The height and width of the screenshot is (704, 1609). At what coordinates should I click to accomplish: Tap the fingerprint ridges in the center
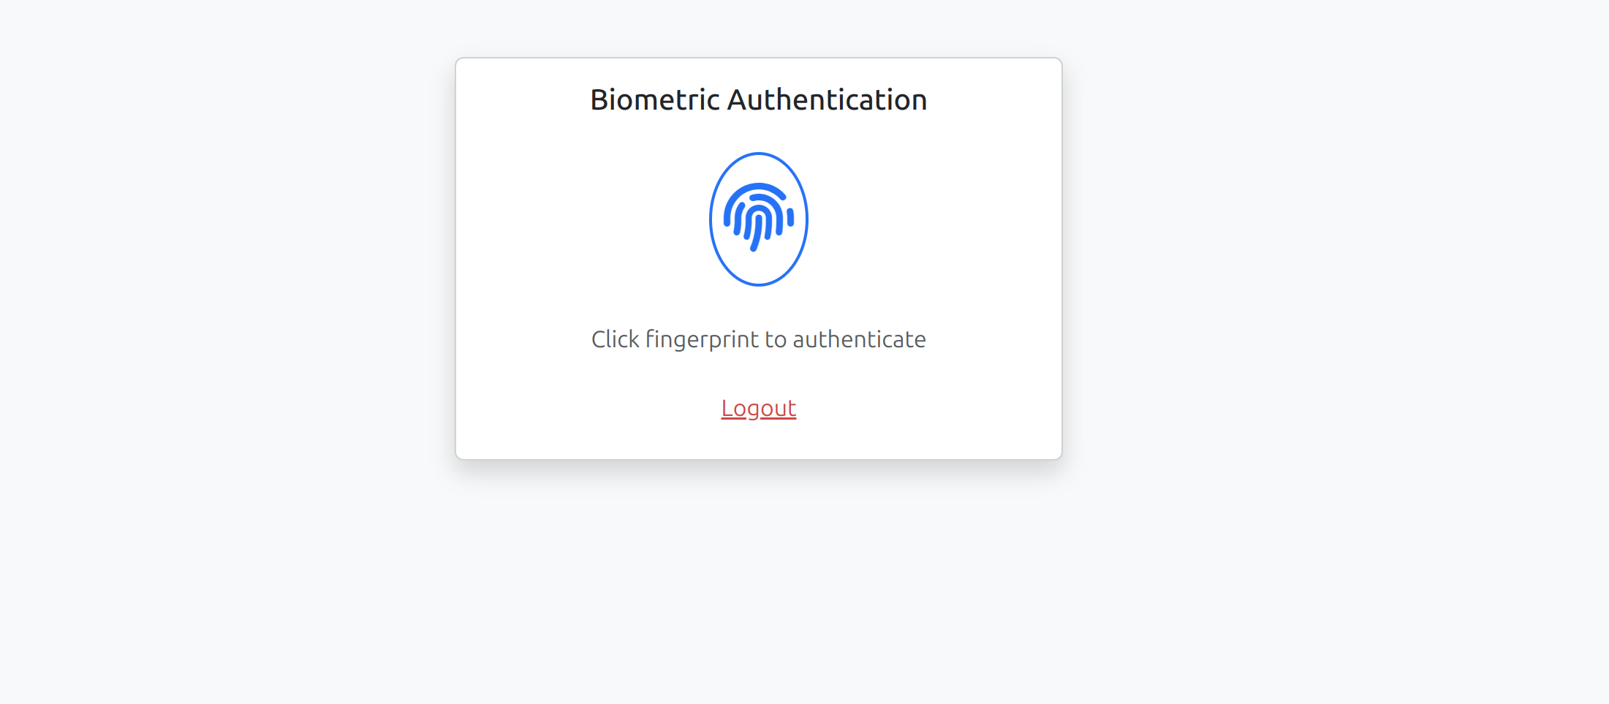[x=758, y=216]
